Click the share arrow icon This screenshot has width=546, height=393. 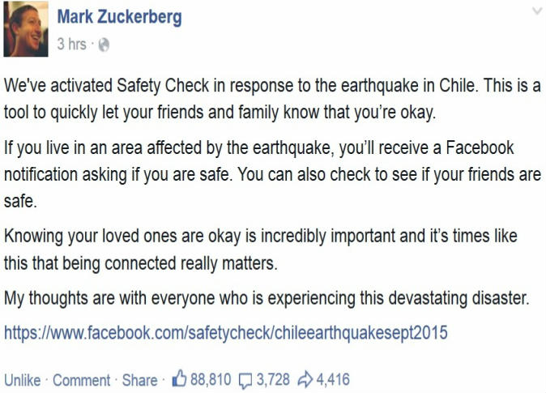pos(305,379)
